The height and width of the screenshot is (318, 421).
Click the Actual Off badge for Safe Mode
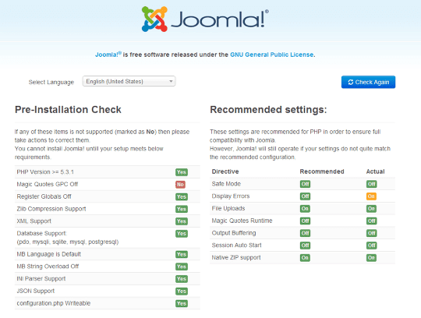(x=371, y=184)
